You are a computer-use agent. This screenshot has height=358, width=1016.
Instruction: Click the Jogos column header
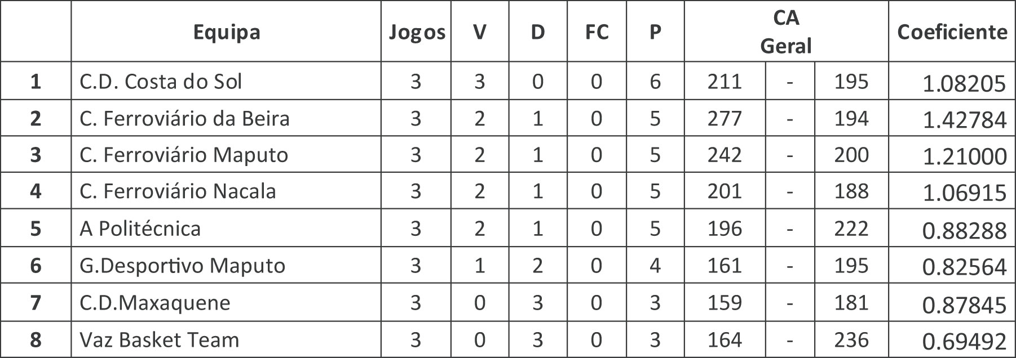(x=416, y=32)
